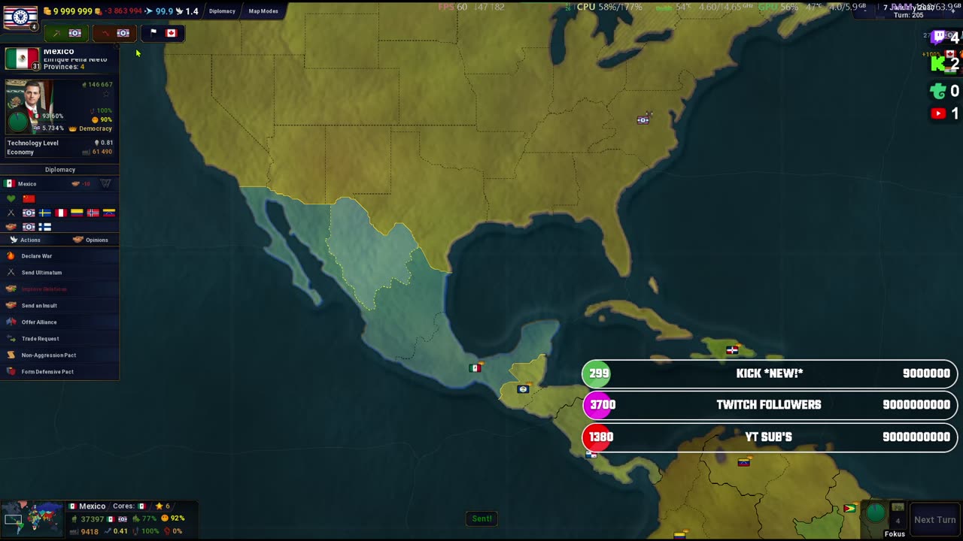The height and width of the screenshot is (541, 963).
Task: Click the green globe Fokus icon
Action: 876,513
